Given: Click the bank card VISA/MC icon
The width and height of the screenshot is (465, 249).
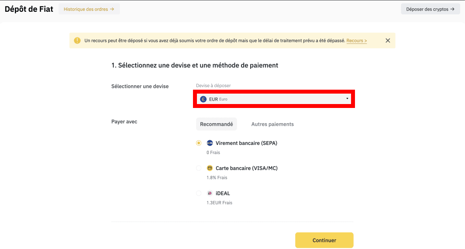Looking at the screenshot, I should [210, 168].
